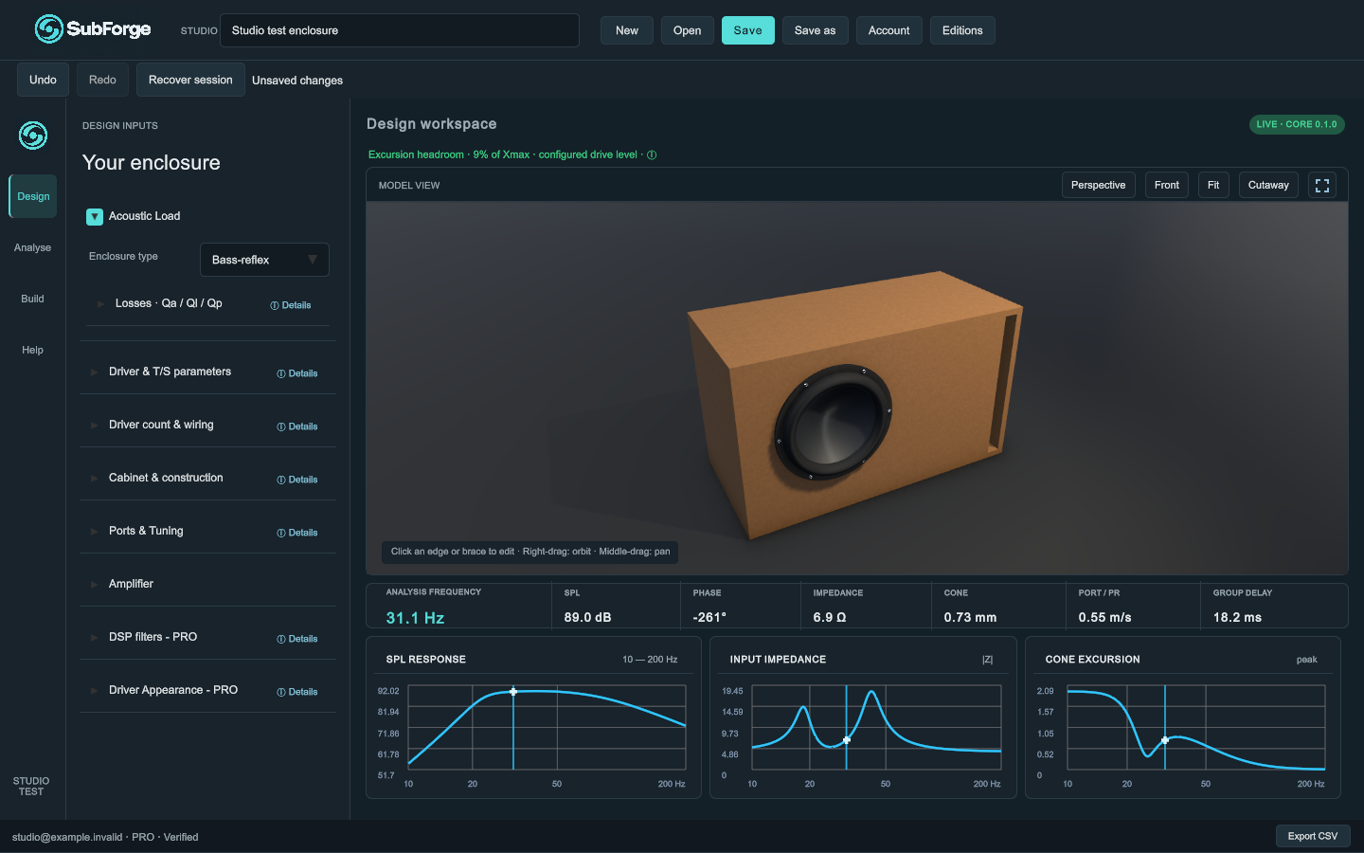The image size is (1364, 853).
Task: Open DSP filters Details info
Action: point(297,639)
